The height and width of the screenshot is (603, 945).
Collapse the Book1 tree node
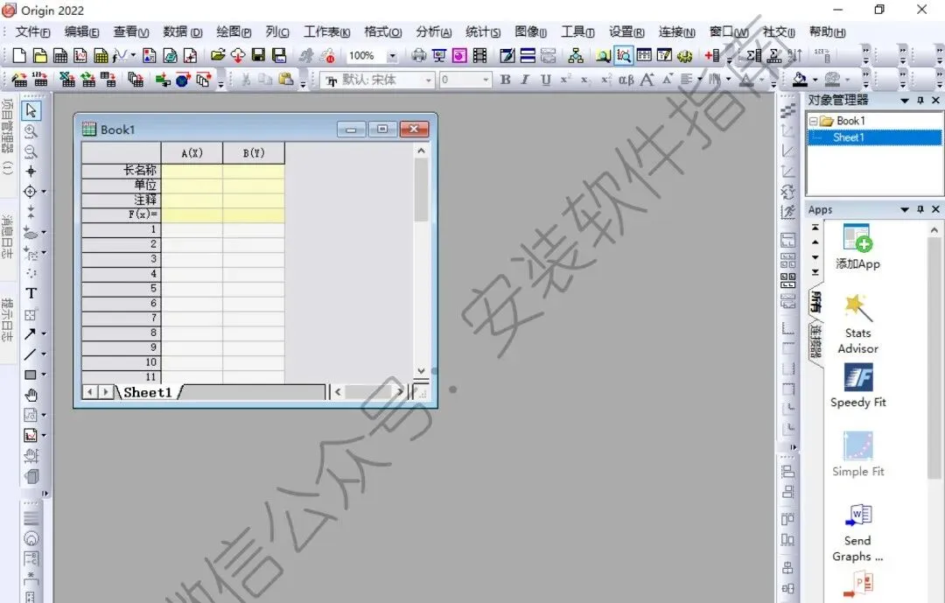pos(812,121)
